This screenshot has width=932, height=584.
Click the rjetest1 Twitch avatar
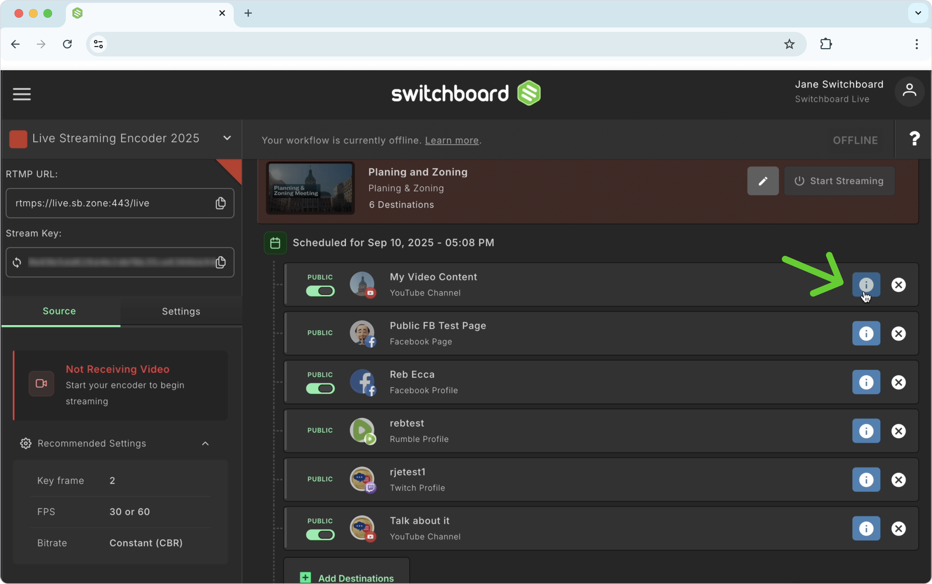click(x=362, y=480)
